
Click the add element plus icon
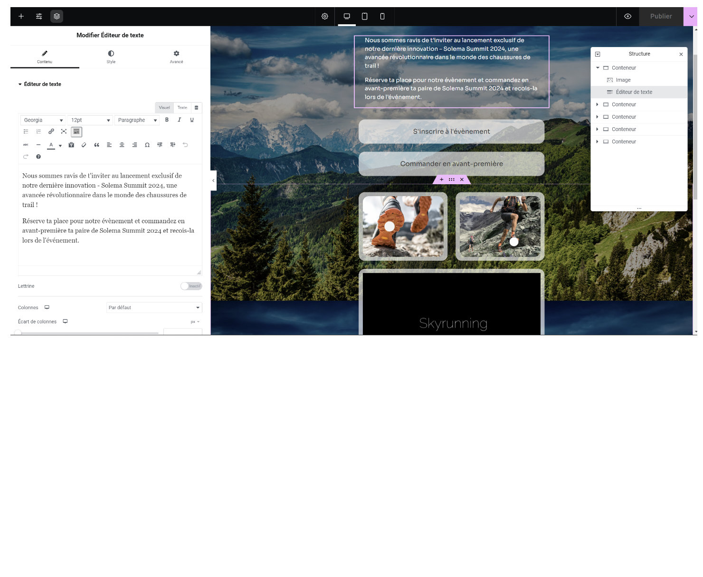(21, 16)
